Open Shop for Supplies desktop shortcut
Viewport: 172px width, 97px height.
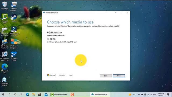(x=14, y=6)
